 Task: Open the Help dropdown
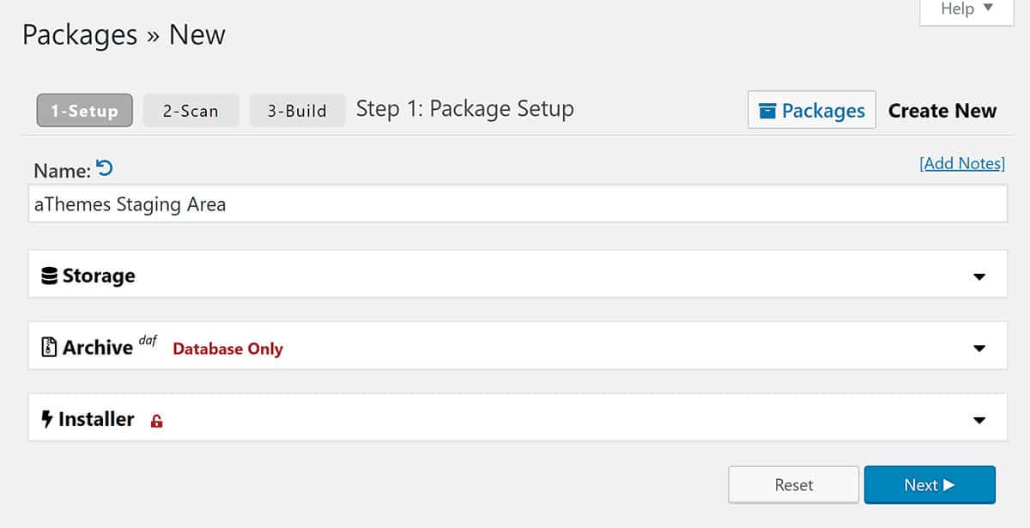[x=966, y=9]
